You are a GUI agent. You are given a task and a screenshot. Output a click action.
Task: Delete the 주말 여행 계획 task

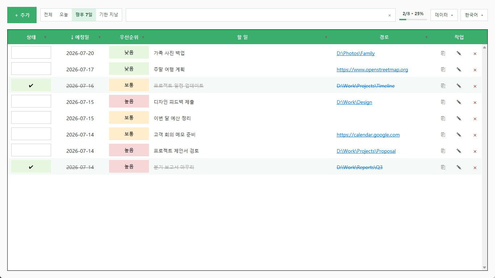(x=475, y=70)
